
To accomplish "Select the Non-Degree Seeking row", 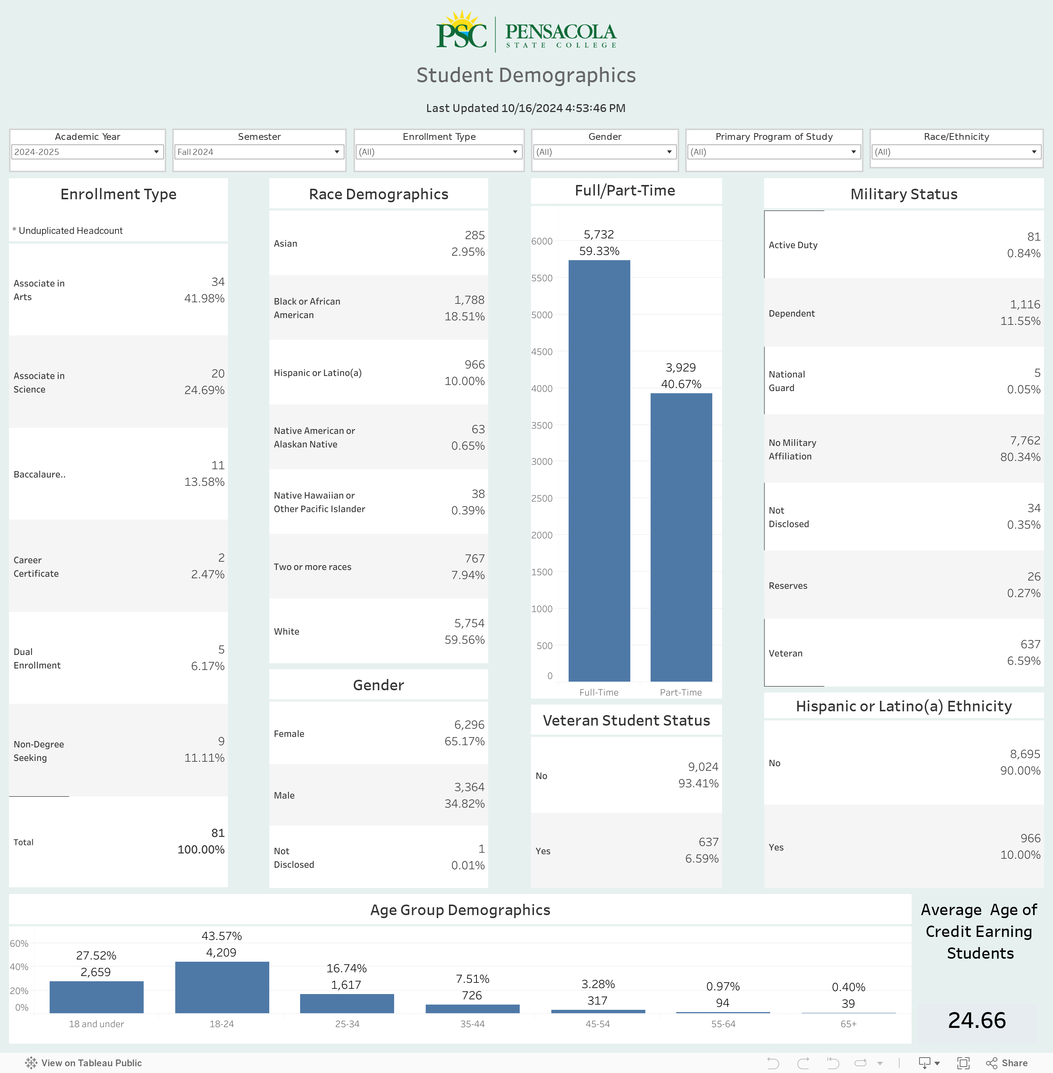I will click(118, 750).
